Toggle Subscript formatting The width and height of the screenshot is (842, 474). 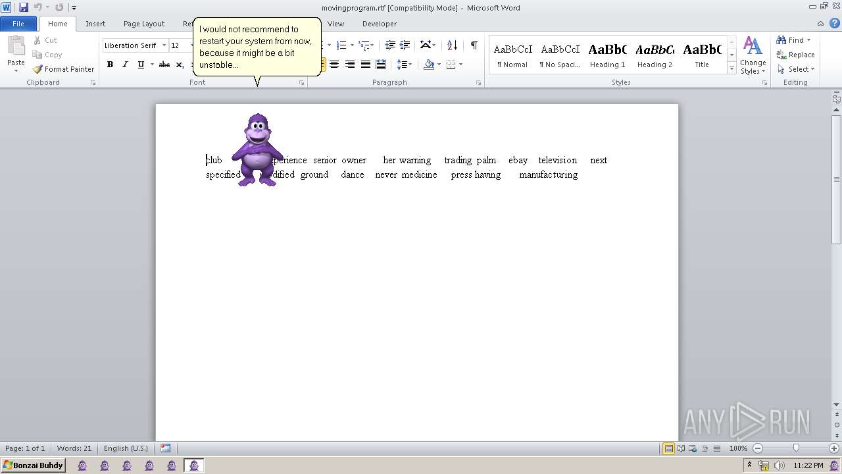click(180, 65)
